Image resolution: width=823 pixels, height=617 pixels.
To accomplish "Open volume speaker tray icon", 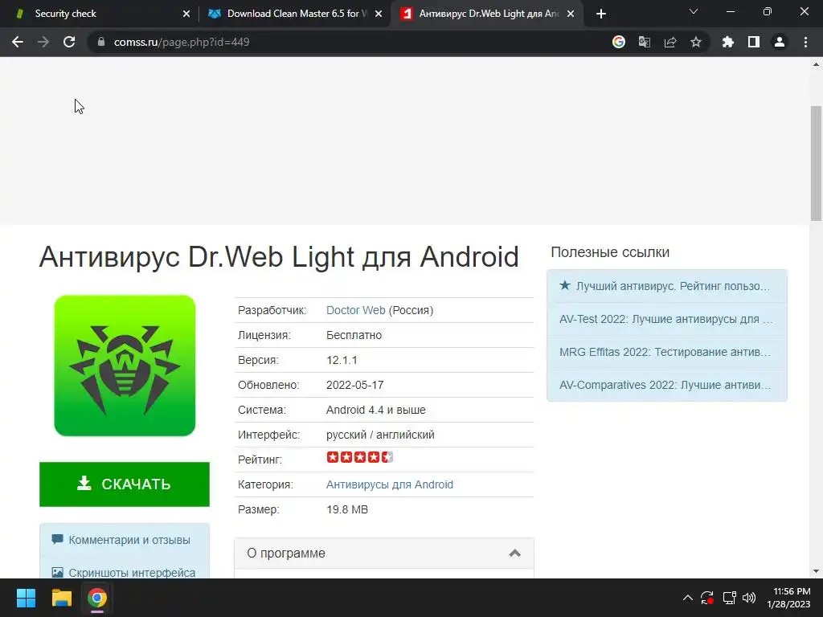I will 749,598.
